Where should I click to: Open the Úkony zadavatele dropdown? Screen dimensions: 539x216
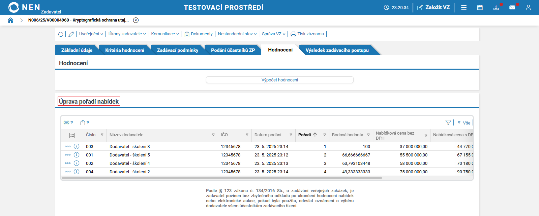coord(127,34)
